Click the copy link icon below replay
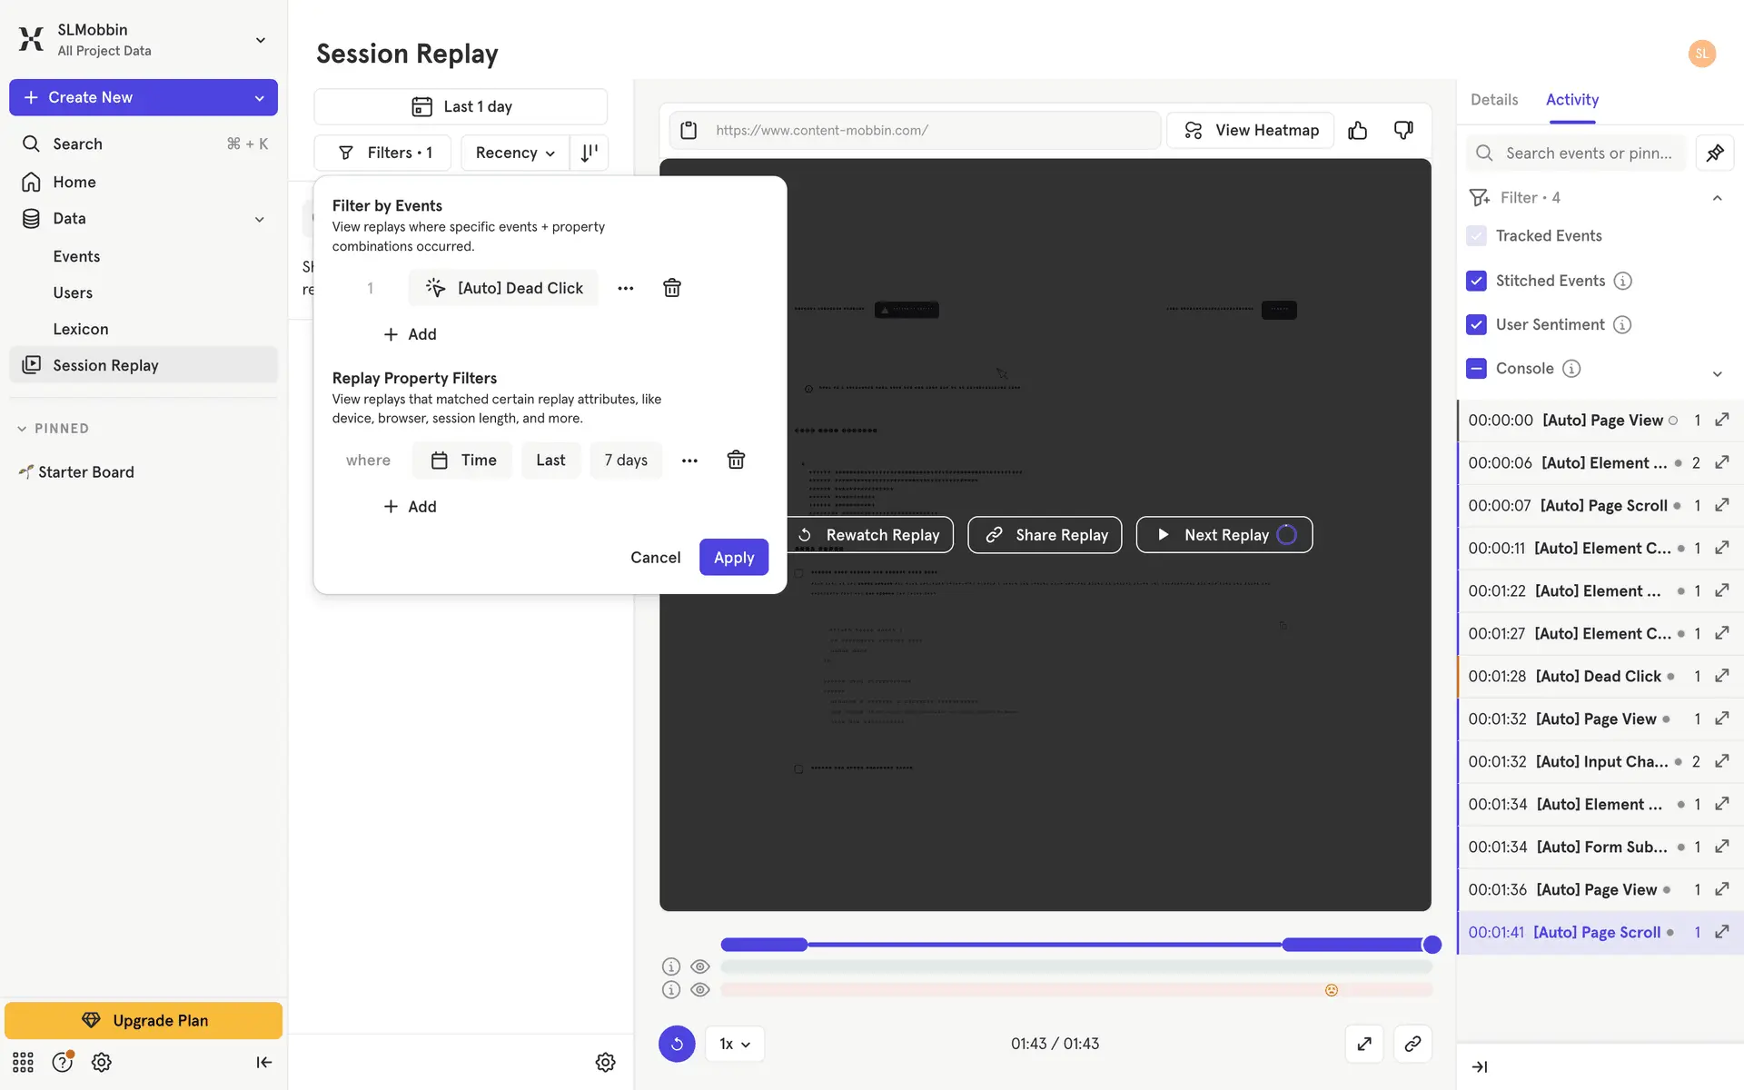Viewport: 1744px width, 1090px height. point(1412,1044)
